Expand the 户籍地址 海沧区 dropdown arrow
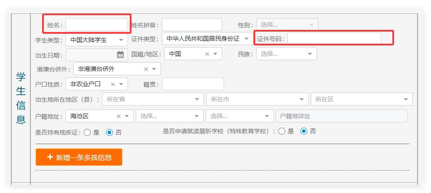431x193 pixels. pos(127,116)
